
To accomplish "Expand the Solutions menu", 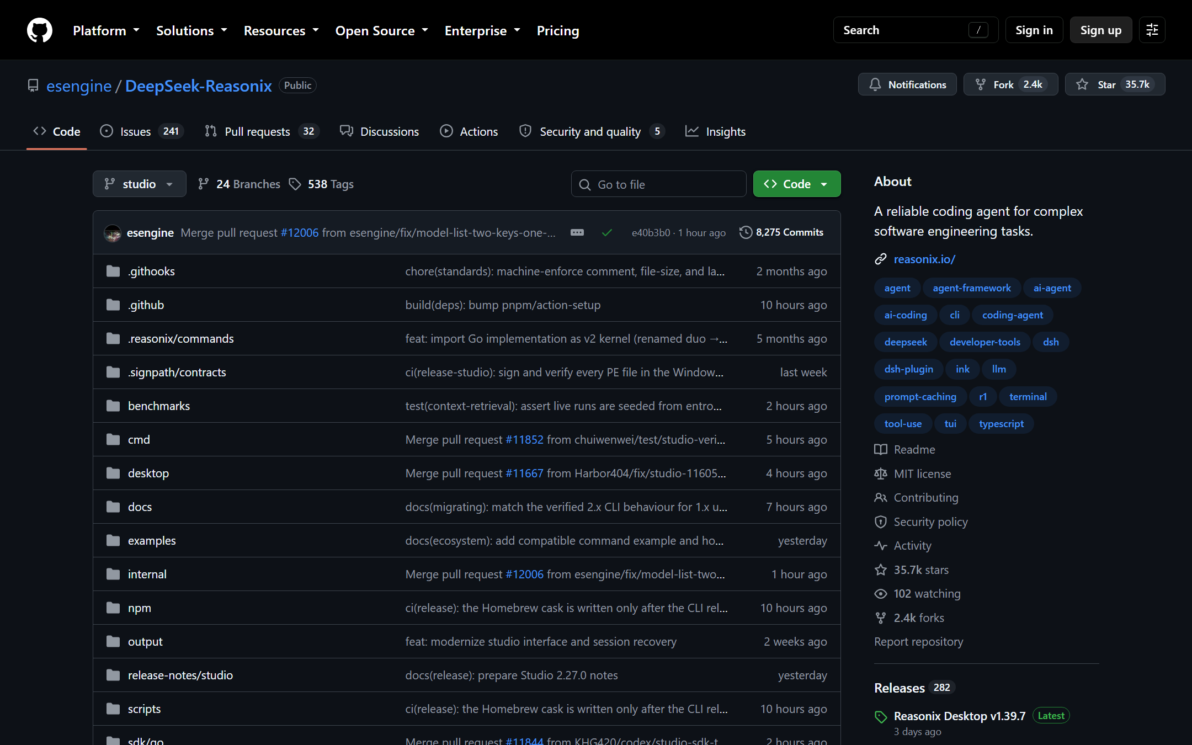I will coord(191,30).
